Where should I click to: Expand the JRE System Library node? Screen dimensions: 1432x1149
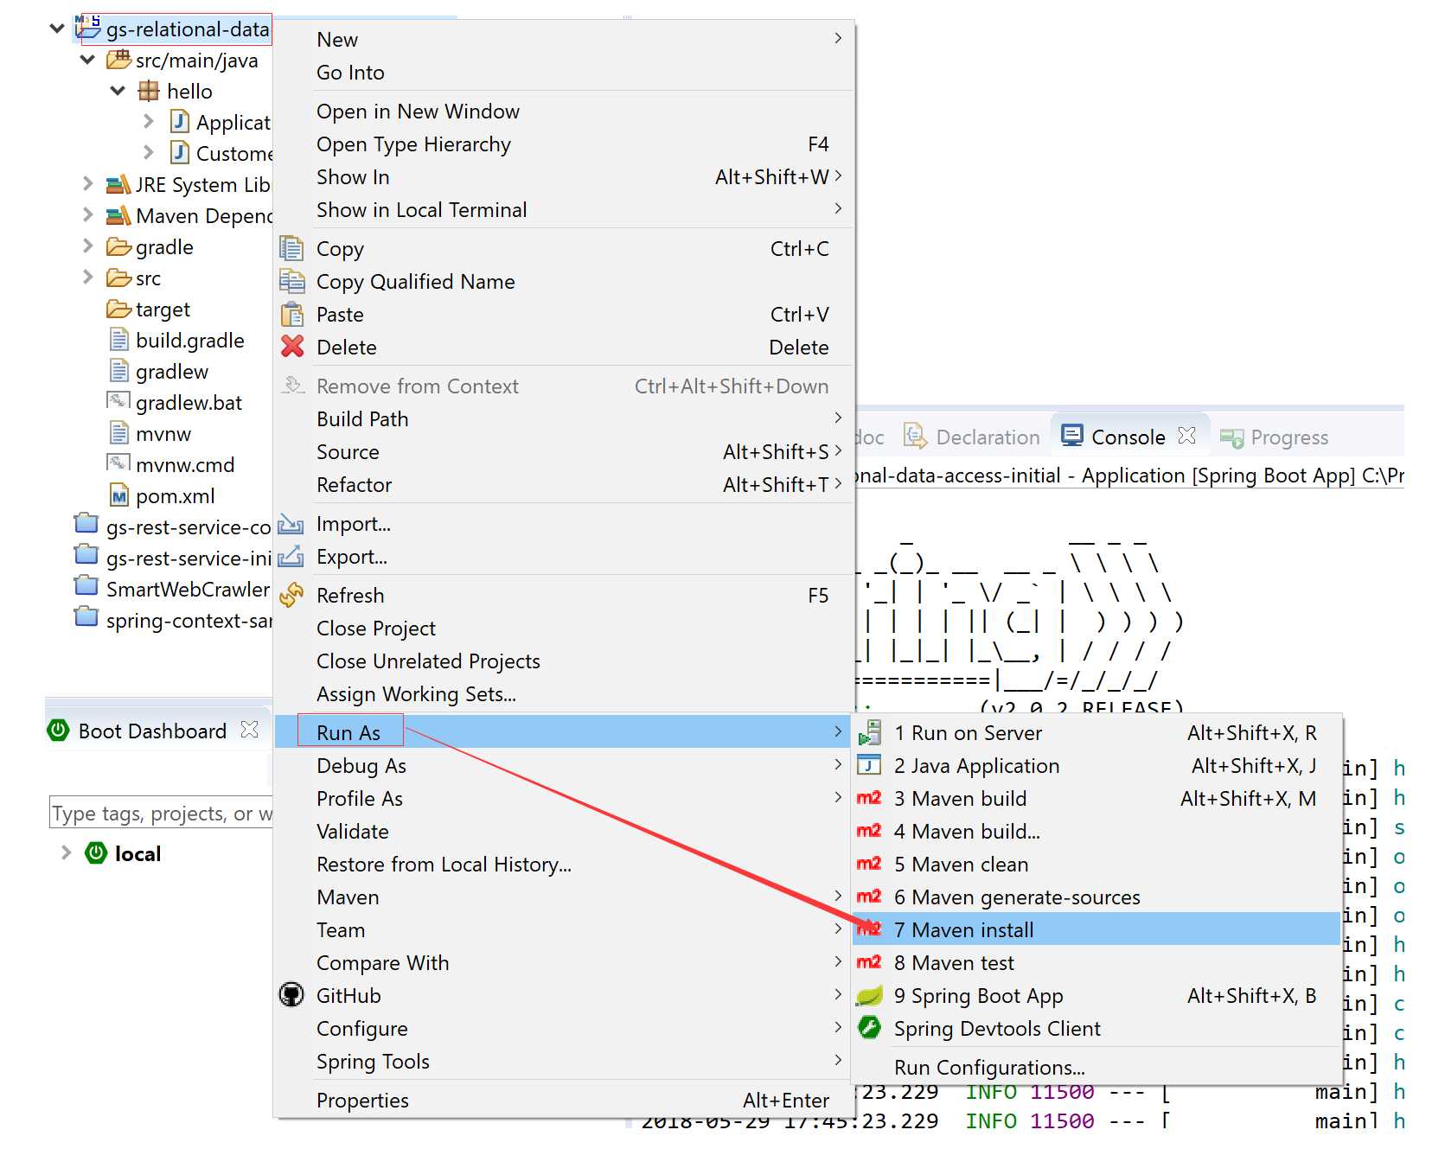pos(87,184)
